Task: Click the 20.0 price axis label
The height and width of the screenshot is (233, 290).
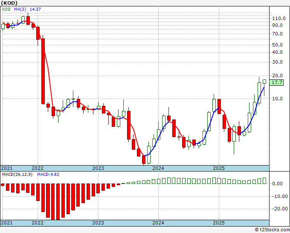Action: [x=277, y=76]
